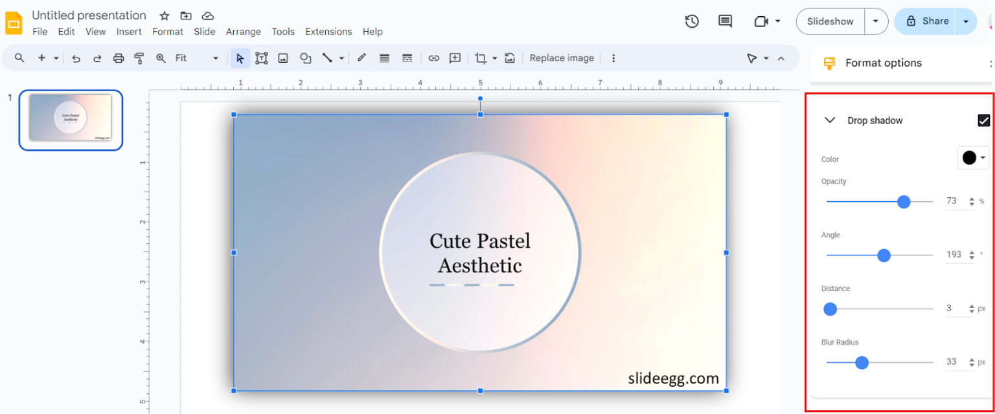
Task: Open version history
Action: coord(691,21)
